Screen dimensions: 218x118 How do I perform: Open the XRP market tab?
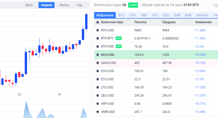click(x=144, y=15)
